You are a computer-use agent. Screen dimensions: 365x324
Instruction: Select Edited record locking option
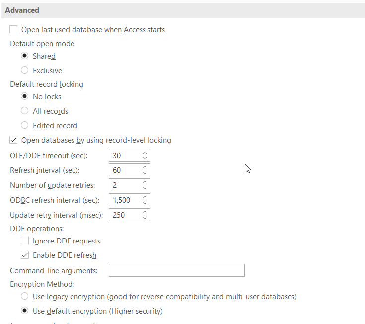[25, 126]
